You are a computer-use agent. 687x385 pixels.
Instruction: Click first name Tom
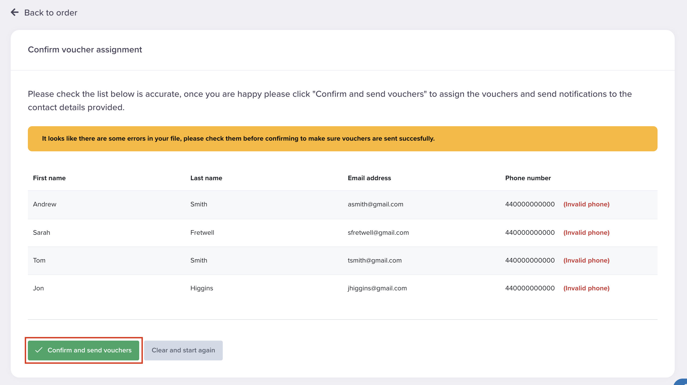click(39, 260)
